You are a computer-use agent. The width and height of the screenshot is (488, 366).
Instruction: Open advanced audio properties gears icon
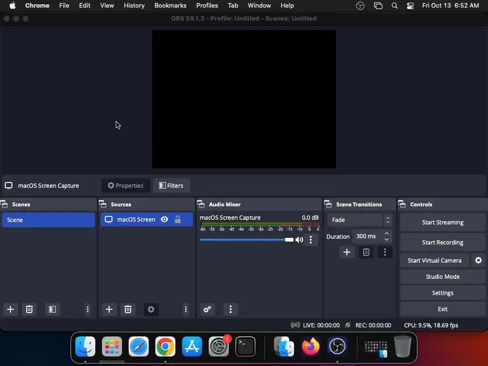tap(207, 309)
